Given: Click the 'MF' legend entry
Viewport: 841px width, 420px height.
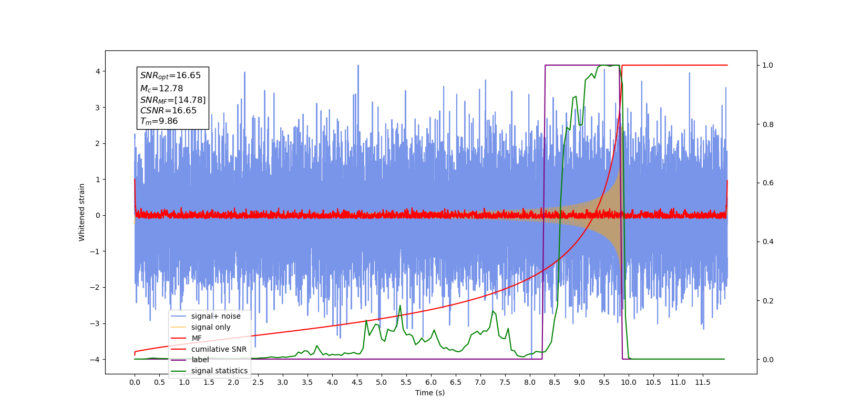Looking at the screenshot, I should 196,338.
